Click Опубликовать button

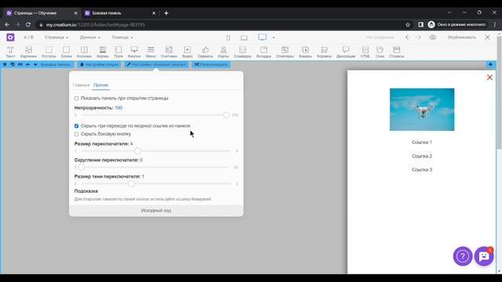(x=462, y=38)
